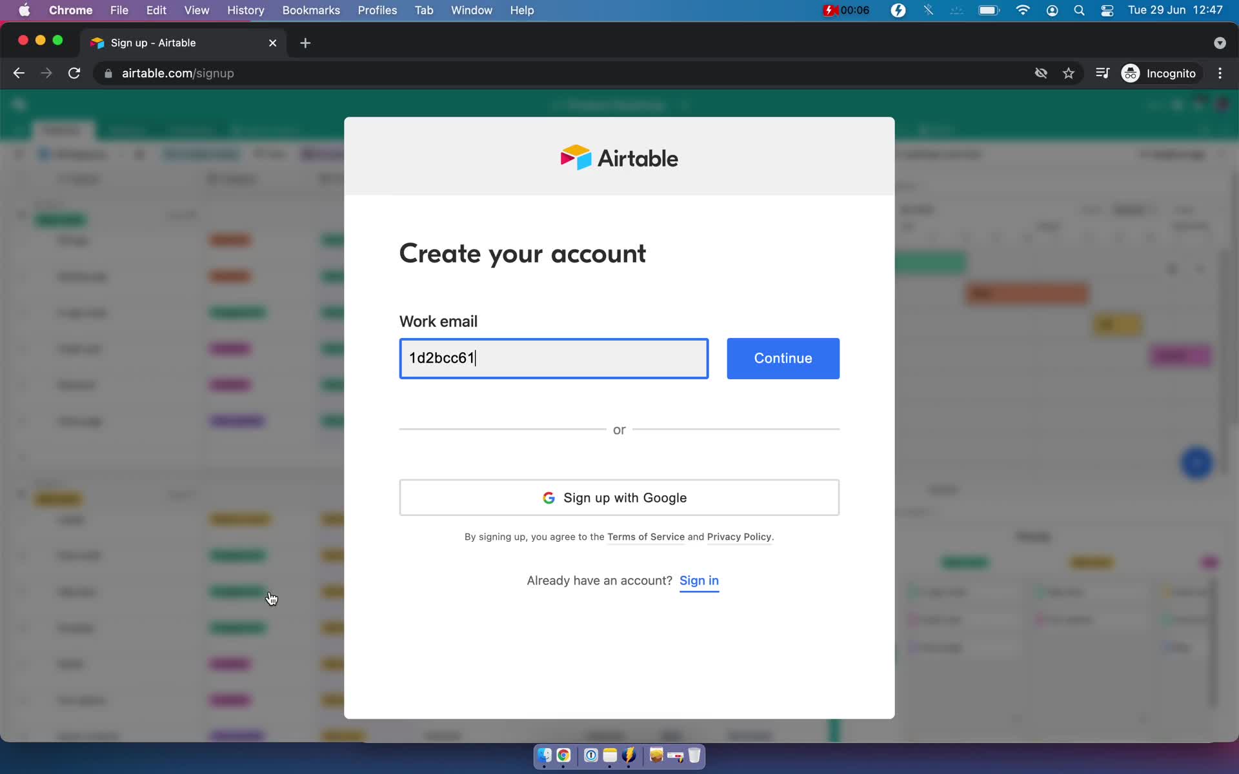Click the bookmark star icon in address bar
Image resolution: width=1239 pixels, height=774 pixels.
point(1068,73)
